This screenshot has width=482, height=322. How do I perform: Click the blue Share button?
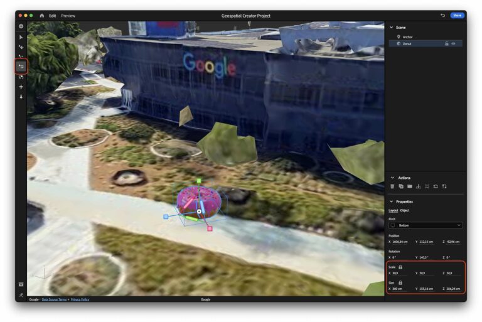pyautogui.click(x=457, y=15)
